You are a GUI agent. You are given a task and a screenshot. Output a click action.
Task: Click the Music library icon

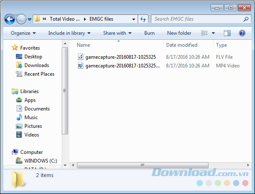click(x=19, y=117)
